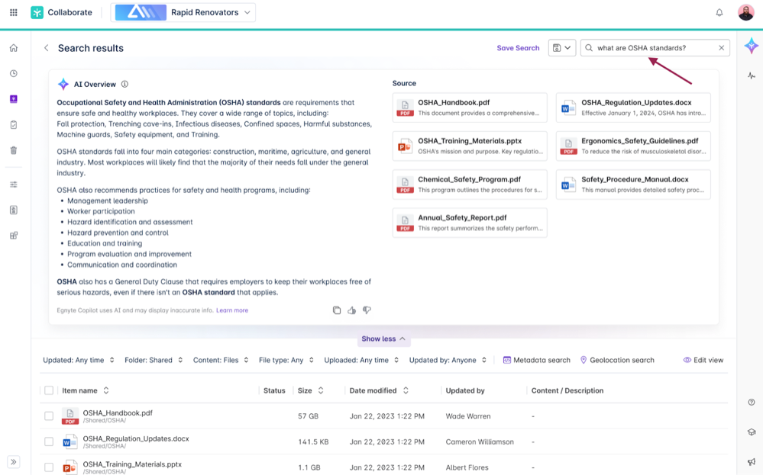Image resolution: width=763 pixels, height=475 pixels.
Task: Select the purple bookmarks sidebar icon
Action: [x=14, y=99]
